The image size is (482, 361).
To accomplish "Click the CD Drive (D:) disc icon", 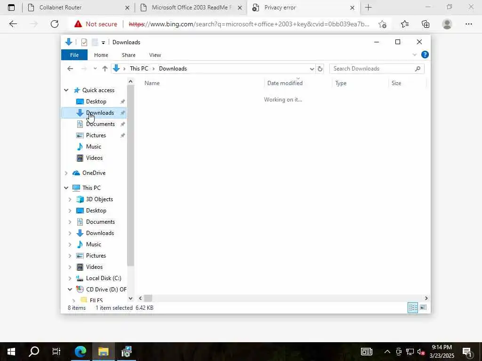I will [x=80, y=289].
